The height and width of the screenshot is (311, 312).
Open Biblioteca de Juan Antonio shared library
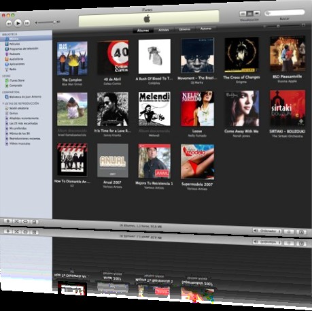click(26, 97)
